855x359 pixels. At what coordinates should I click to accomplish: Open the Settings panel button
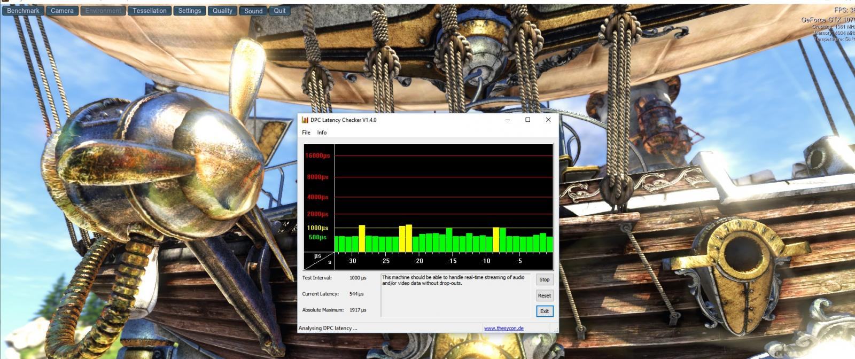[x=190, y=11]
